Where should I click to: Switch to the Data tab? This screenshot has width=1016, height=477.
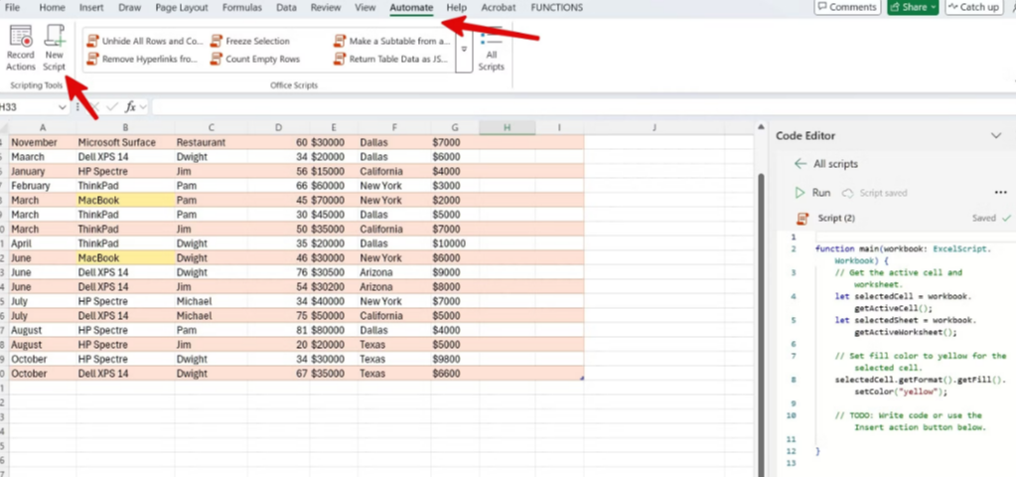click(286, 8)
